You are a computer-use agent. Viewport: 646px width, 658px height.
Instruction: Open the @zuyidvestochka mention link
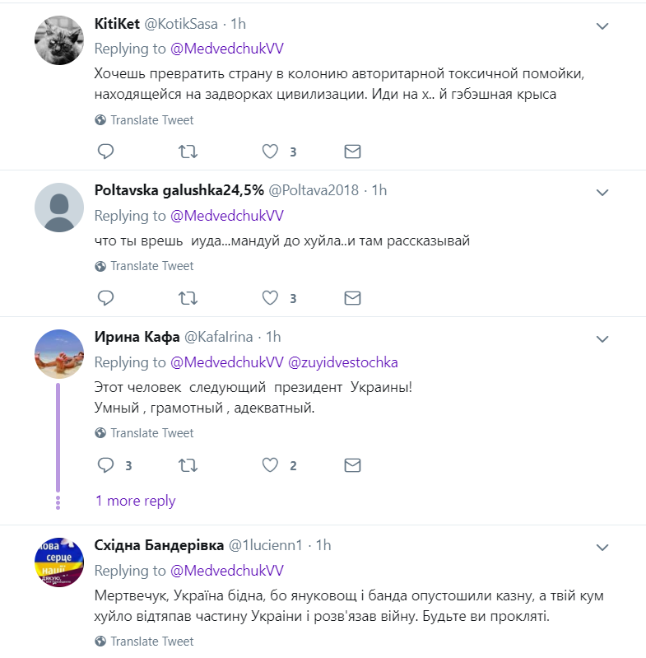[x=342, y=362]
